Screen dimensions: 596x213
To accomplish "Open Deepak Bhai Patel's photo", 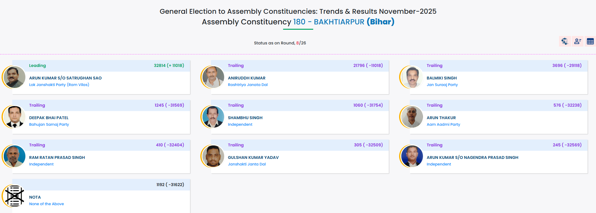I will point(14,117).
